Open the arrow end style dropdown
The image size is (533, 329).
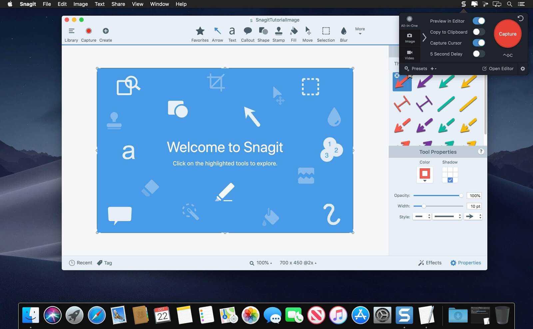point(474,216)
